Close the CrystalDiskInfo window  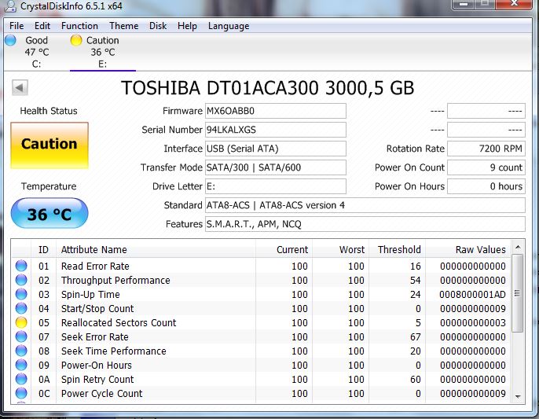pos(515,3)
